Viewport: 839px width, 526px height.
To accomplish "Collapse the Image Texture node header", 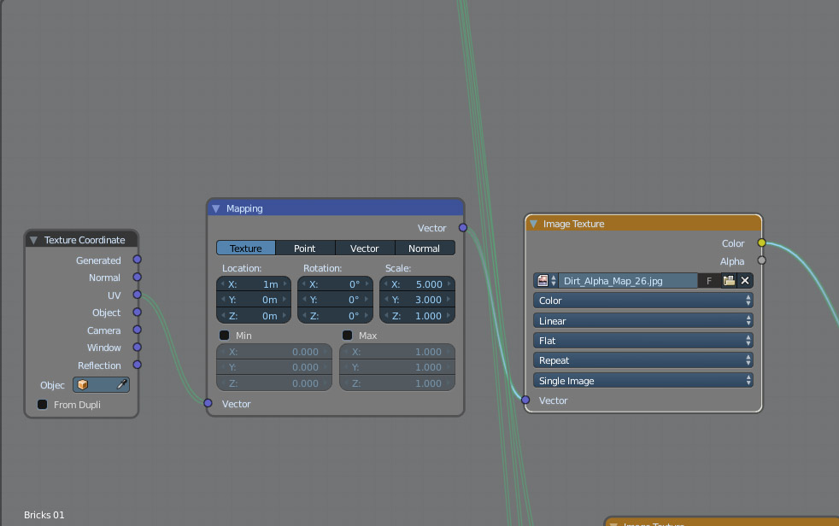I will coord(533,223).
